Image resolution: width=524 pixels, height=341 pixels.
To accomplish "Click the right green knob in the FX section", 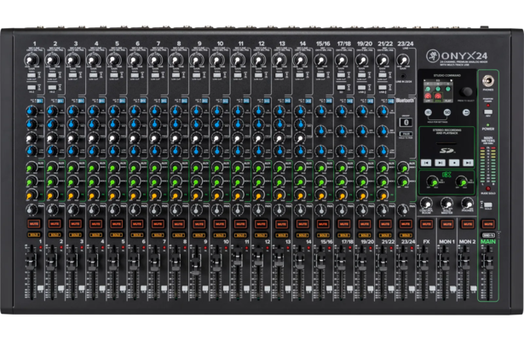I will 461,182.
